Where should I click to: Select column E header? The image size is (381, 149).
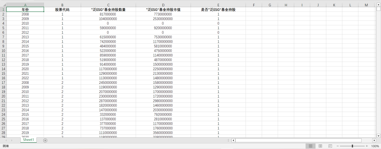click(218, 5)
